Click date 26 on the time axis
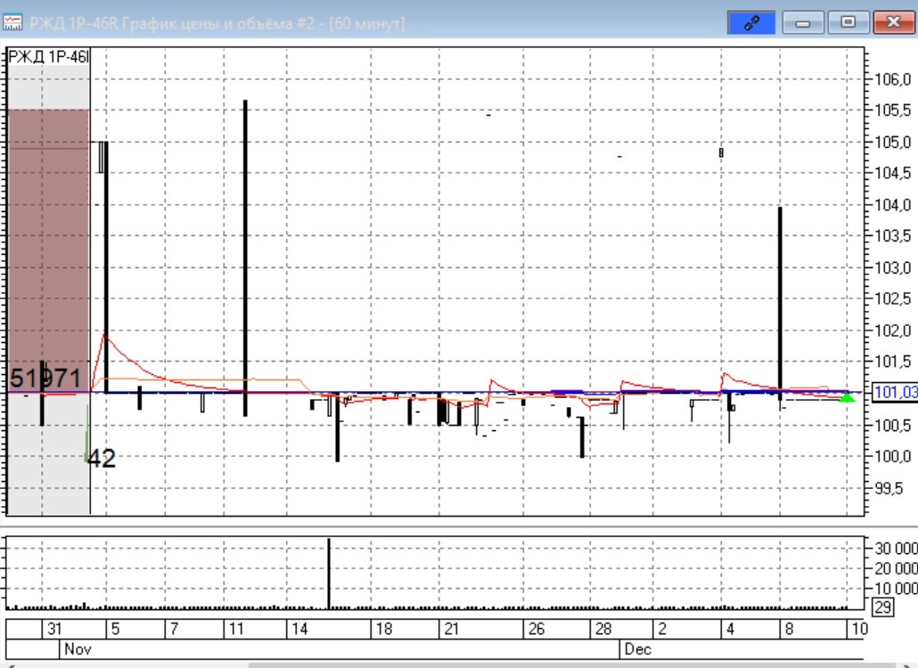This screenshot has width=918, height=668. pyautogui.click(x=537, y=629)
